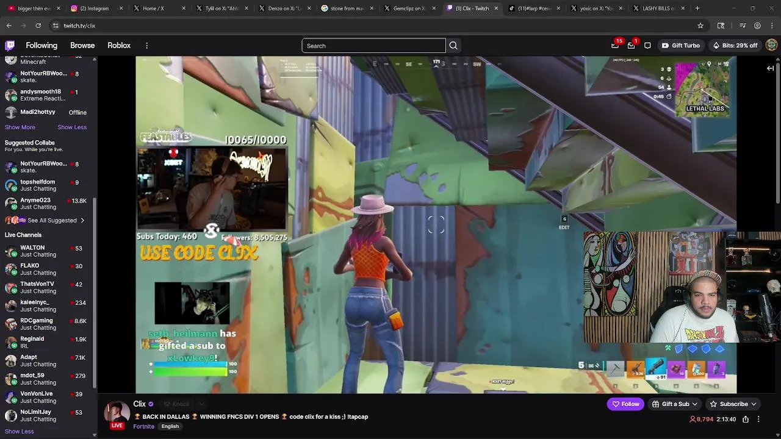Click the stream video player
Viewport: 781px width, 439px height.
(x=436, y=224)
